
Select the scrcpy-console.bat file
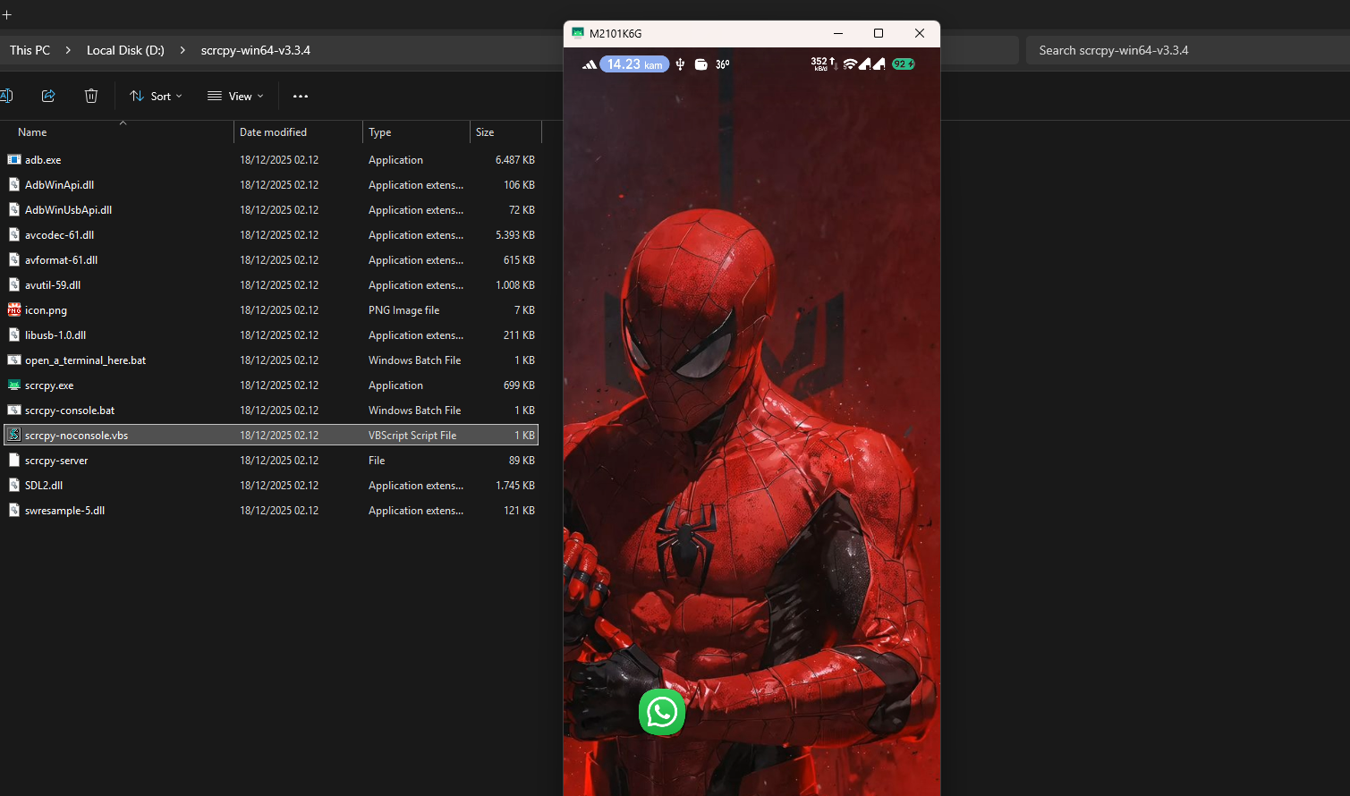70,411
